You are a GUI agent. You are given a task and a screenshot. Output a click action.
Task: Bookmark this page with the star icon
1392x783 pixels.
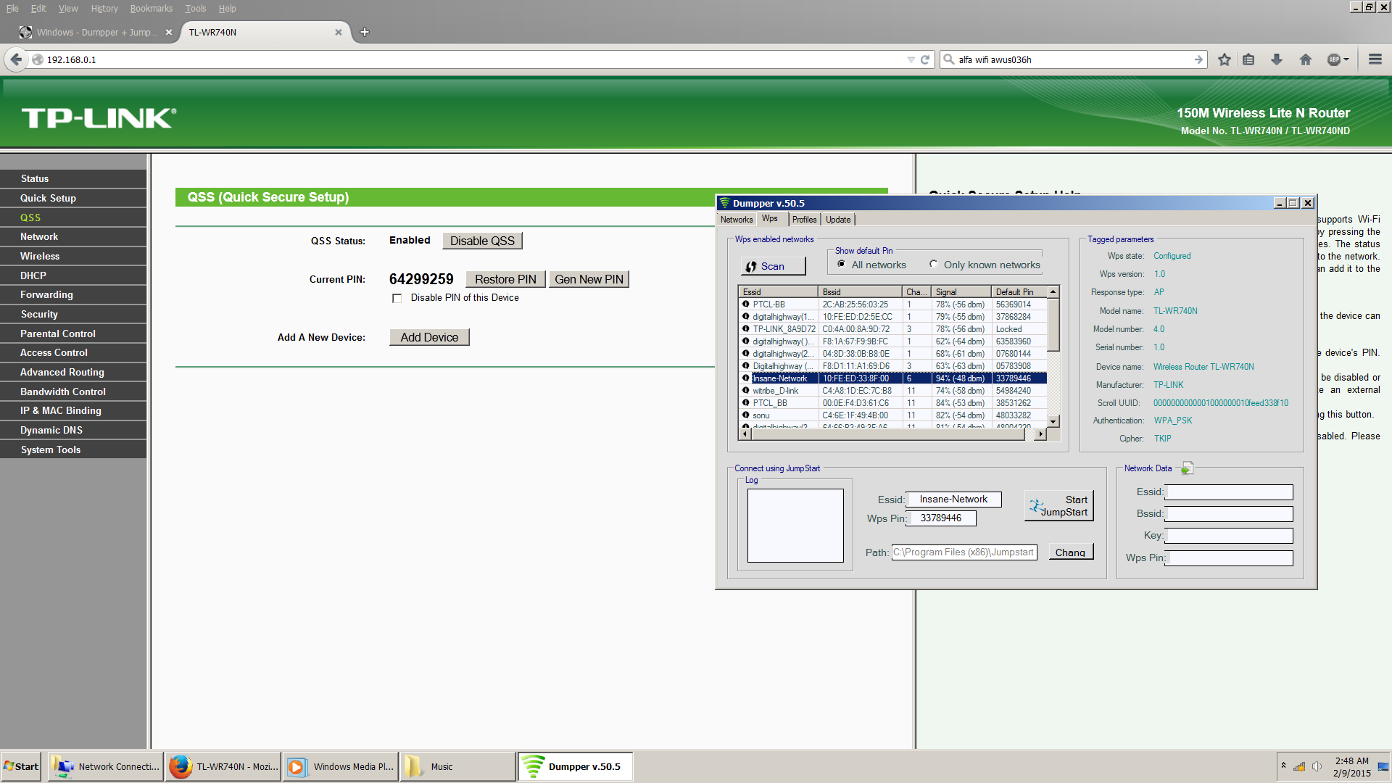1225,59
